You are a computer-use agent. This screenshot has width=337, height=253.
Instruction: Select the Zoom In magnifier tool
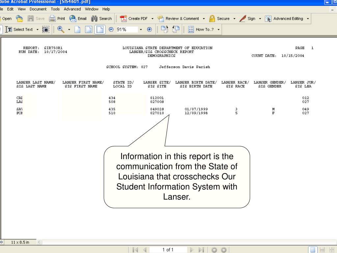(61, 29)
